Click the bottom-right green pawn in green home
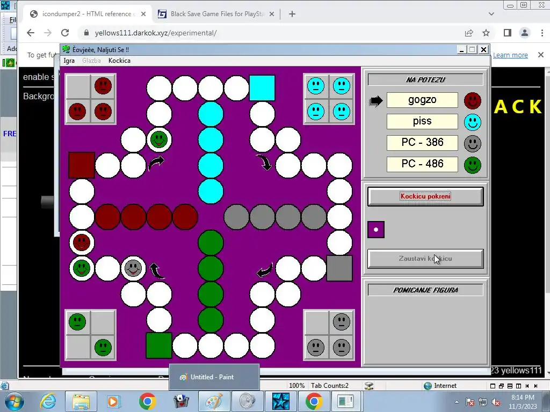Screen dimensions: 550x412 [103, 348]
